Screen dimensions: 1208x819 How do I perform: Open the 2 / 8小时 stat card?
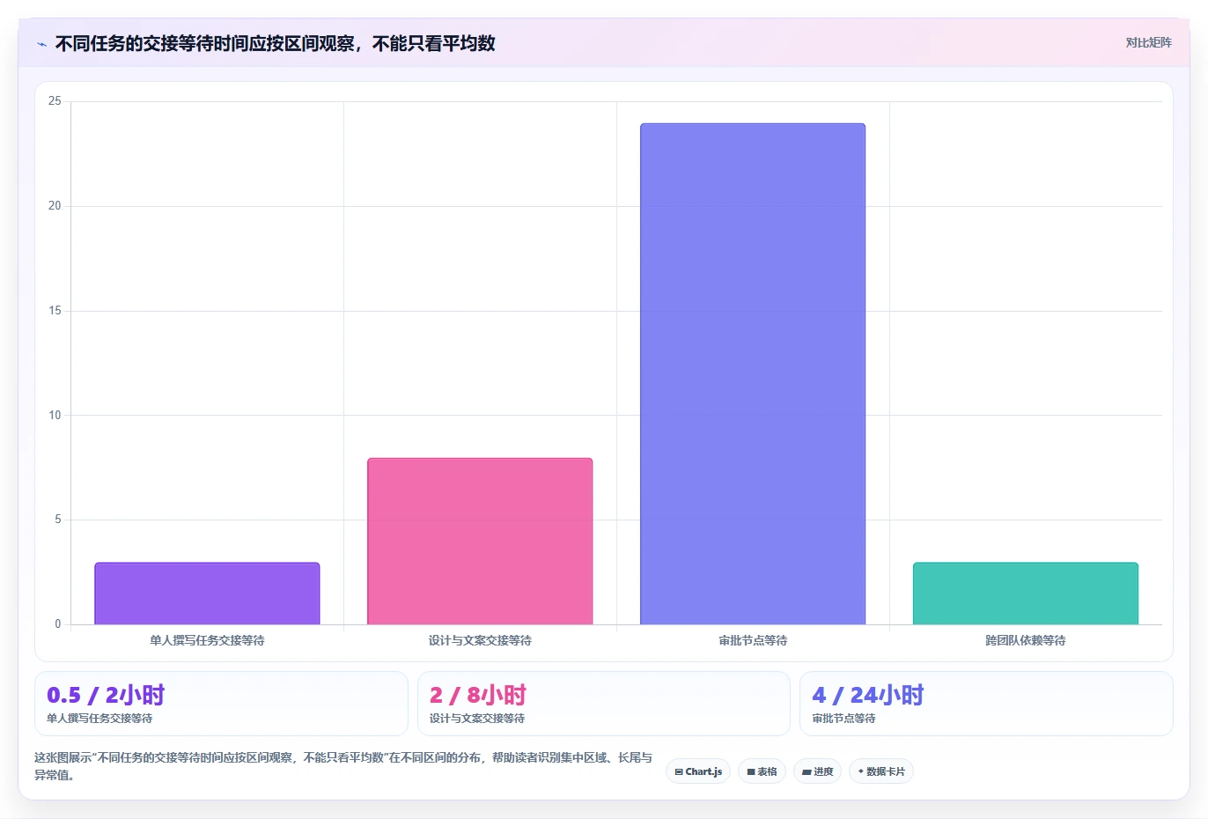point(604,704)
